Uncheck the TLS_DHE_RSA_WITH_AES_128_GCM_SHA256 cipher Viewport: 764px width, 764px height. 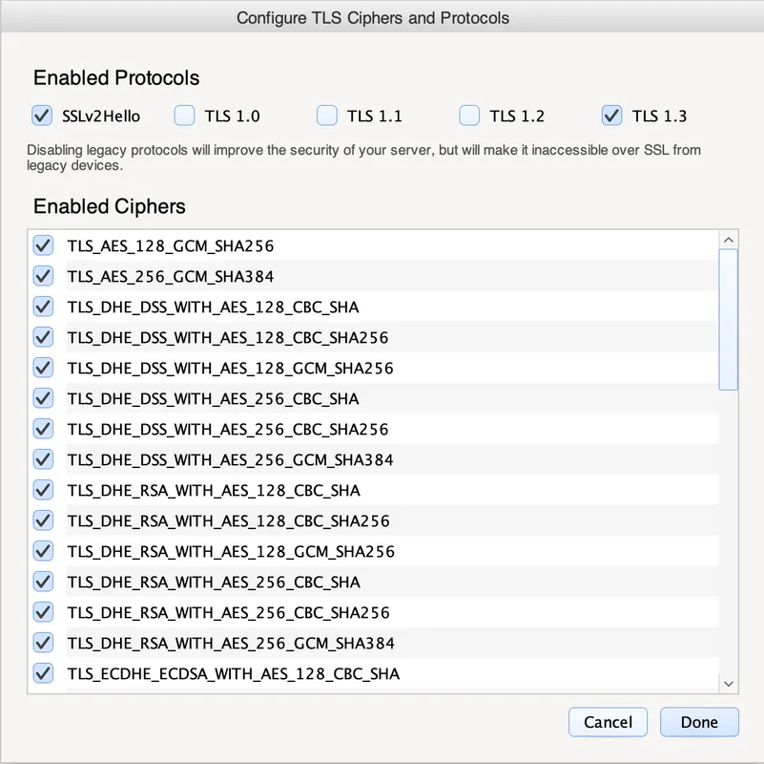pyautogui.click(x=43, y=551)
